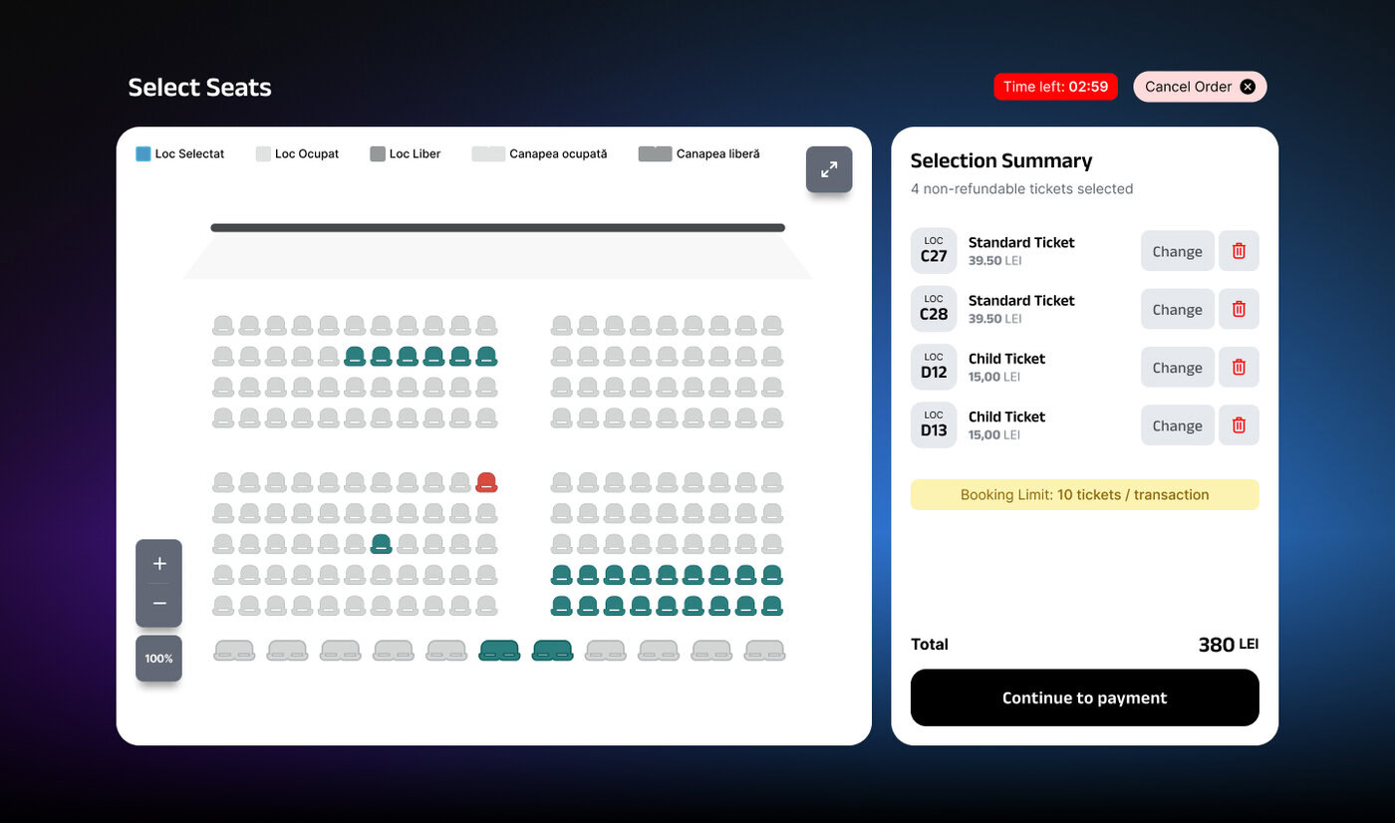
Task: Click the blue Loc Selectat legend swatch
Action: point(143,153)
